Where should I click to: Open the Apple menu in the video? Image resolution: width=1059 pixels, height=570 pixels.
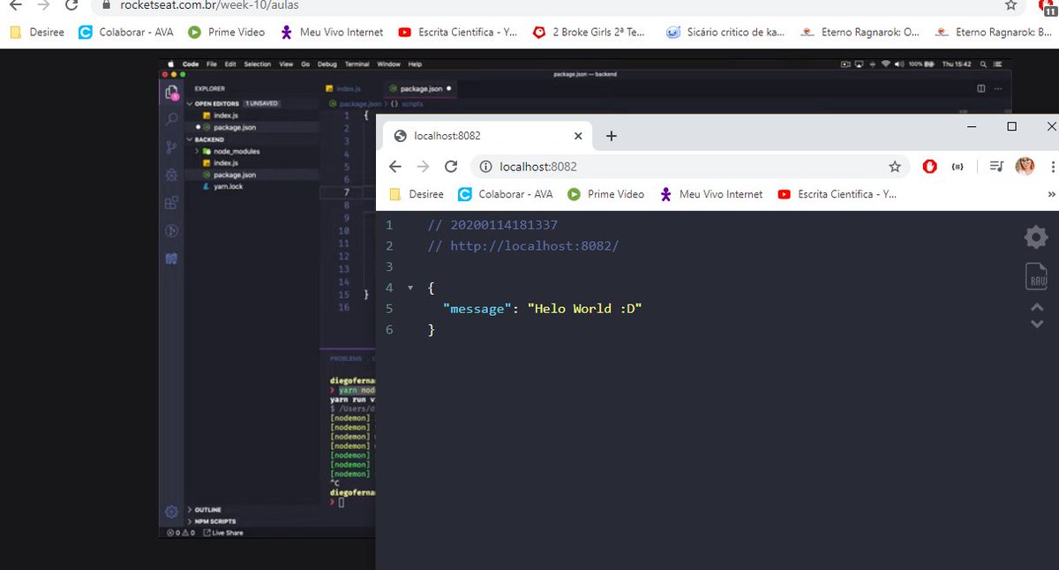(x=172, y=64)
